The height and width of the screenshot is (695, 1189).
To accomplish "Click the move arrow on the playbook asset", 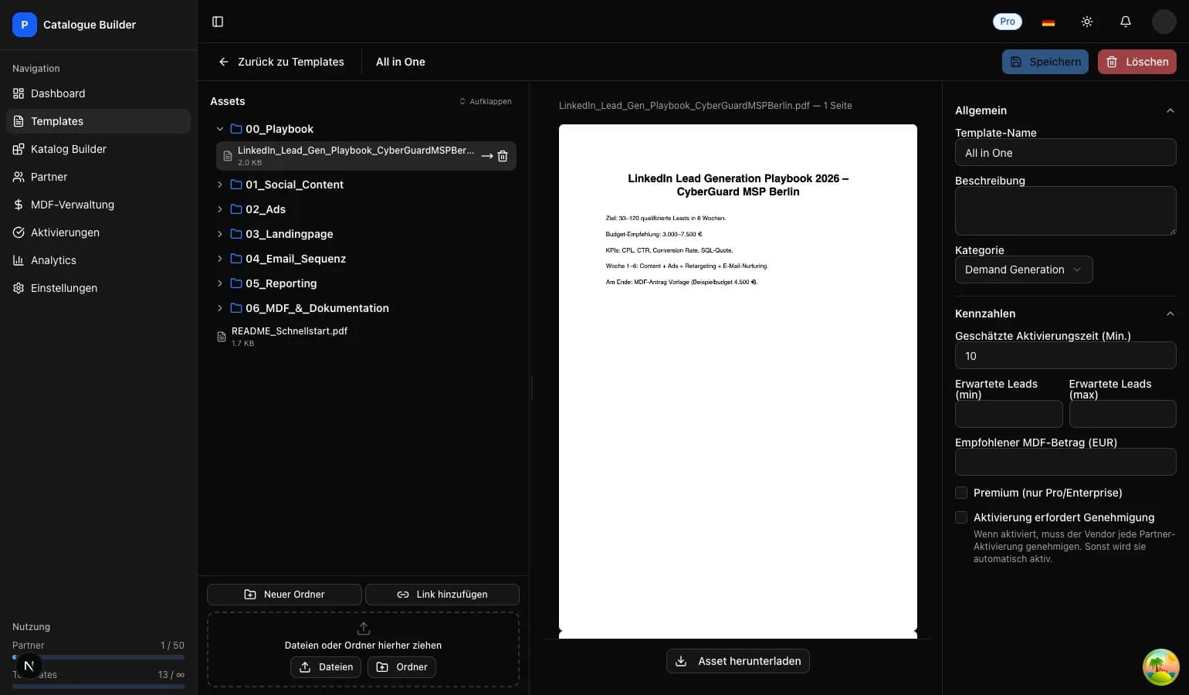I will point(486,156).
